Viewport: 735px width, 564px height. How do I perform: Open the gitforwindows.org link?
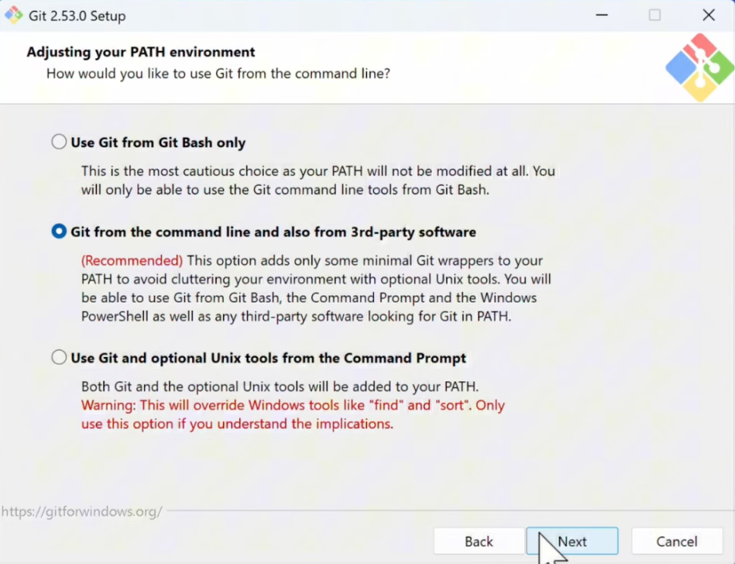[82, 511]
